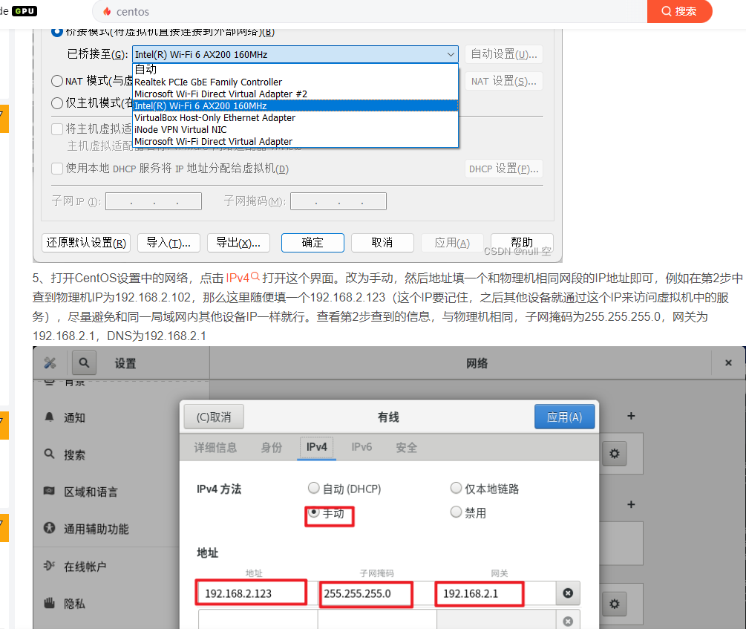Click the 子网掩码 input field
746x629 pixels.
338,201
